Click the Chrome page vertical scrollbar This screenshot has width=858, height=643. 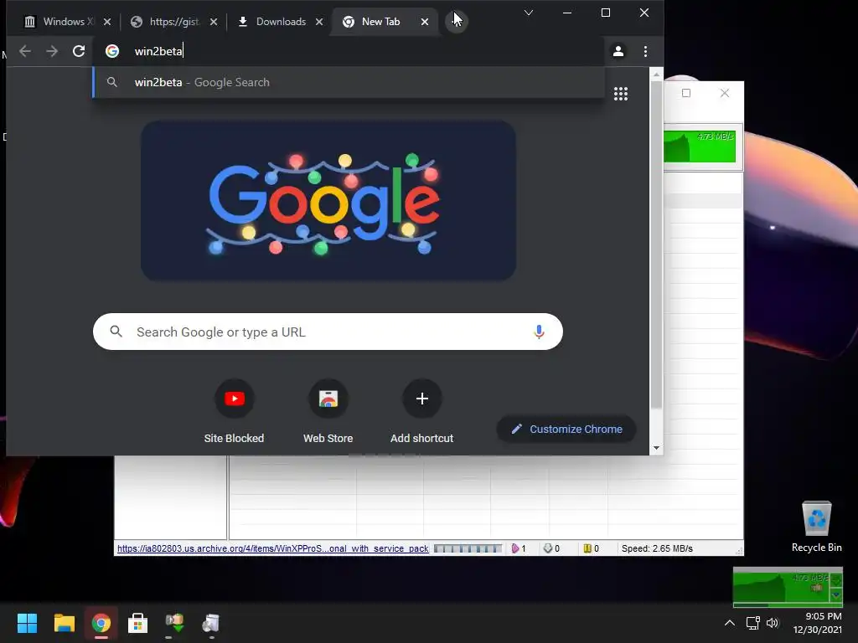pyautogui.click(x=656, y=244)
